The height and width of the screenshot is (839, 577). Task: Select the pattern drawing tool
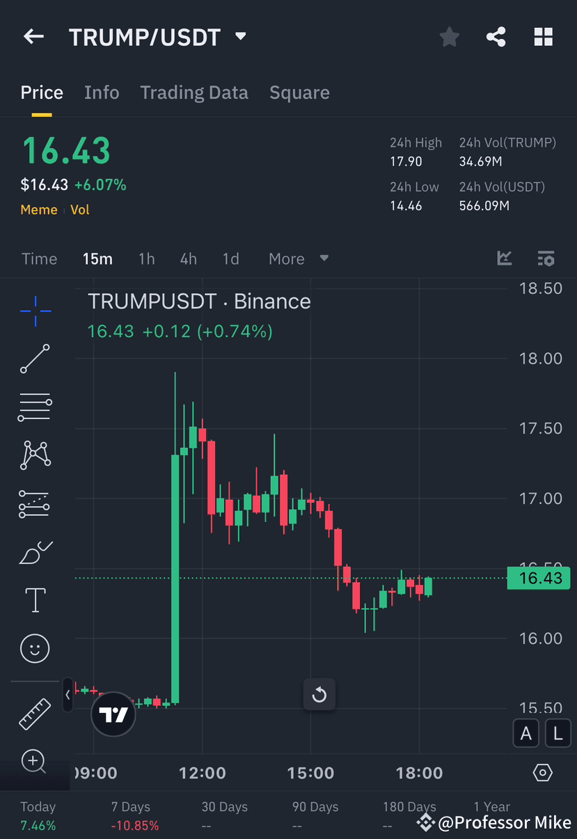tap(34, 455)
